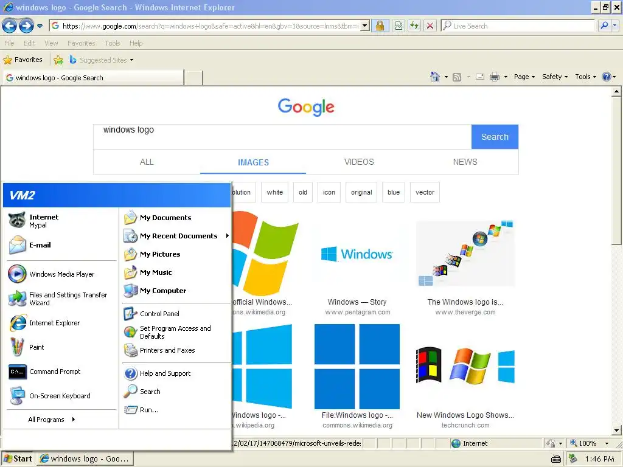Click the blue Help question icon
Image resolution: width=623 pixels, height=467 pixels.
607,77
